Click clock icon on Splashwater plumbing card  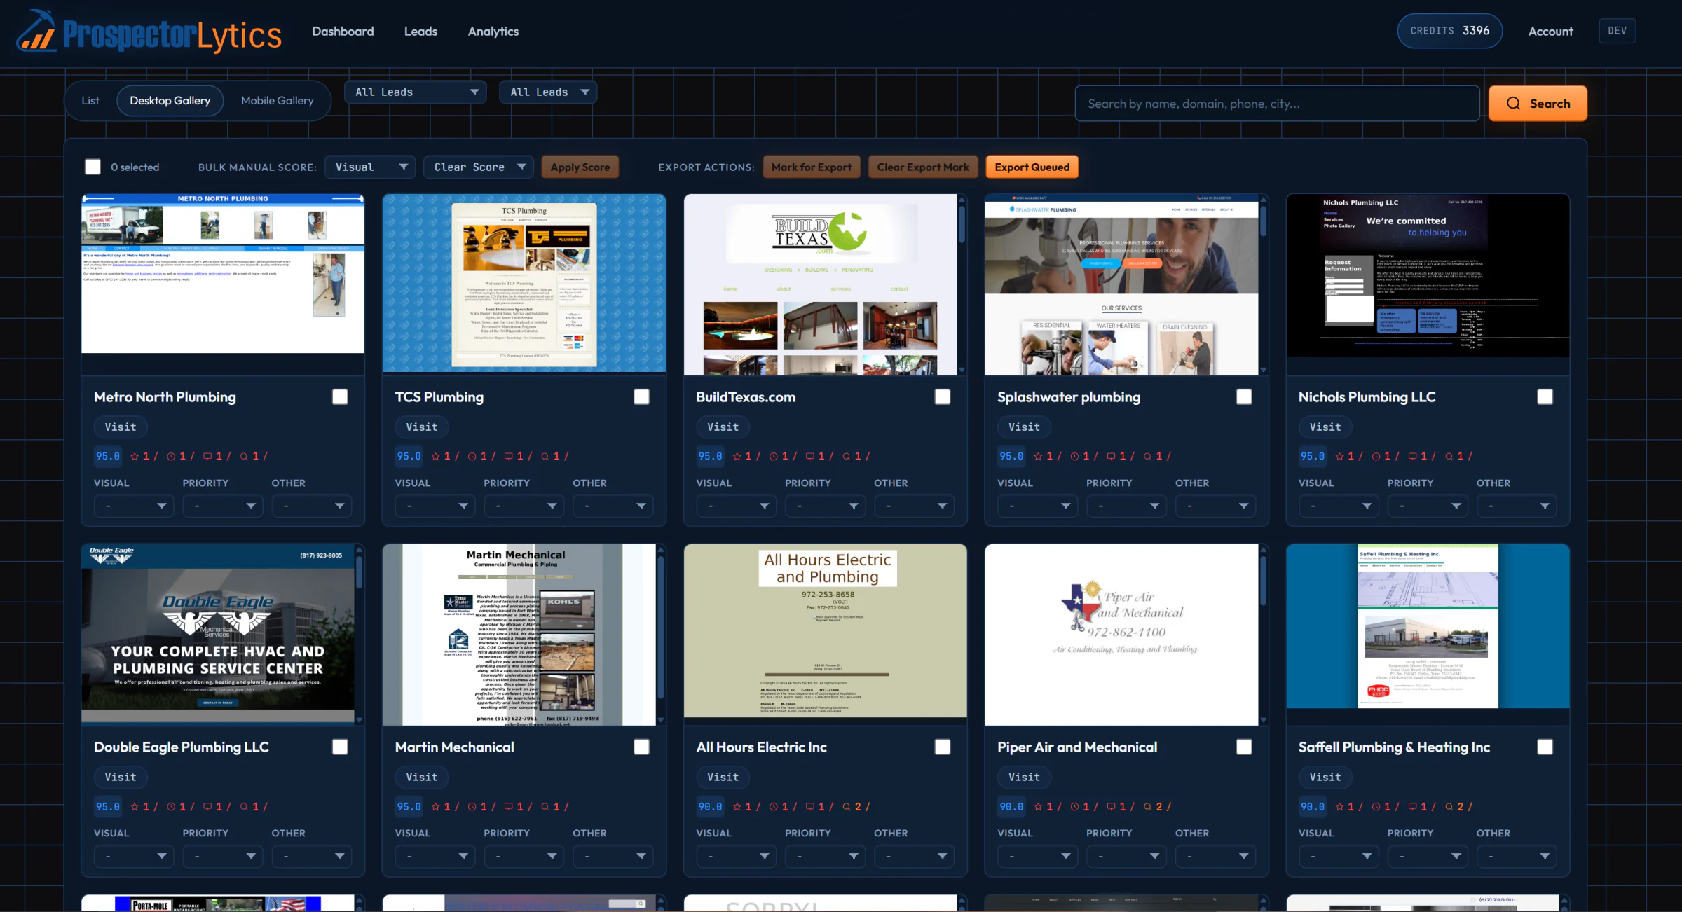1075,457
